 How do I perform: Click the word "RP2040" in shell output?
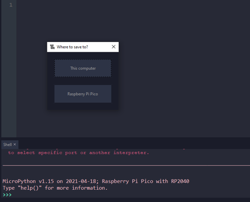tap(180, 181)
